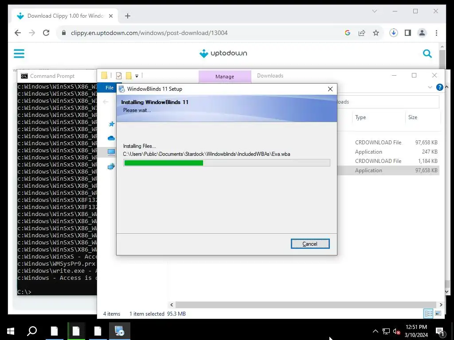Click Explorer back arrow
This screenshot has height=340, width=454.
(x=106, y=102)
